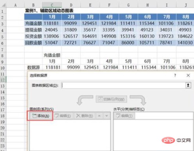Select the 回款金额 row label cell
194x151 pixels.
tap(33, 43)
